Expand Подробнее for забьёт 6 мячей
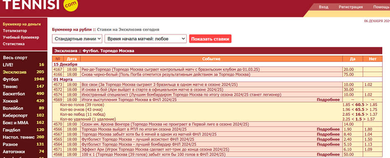This screenshot has width=390, height=158. coord(328,134)
